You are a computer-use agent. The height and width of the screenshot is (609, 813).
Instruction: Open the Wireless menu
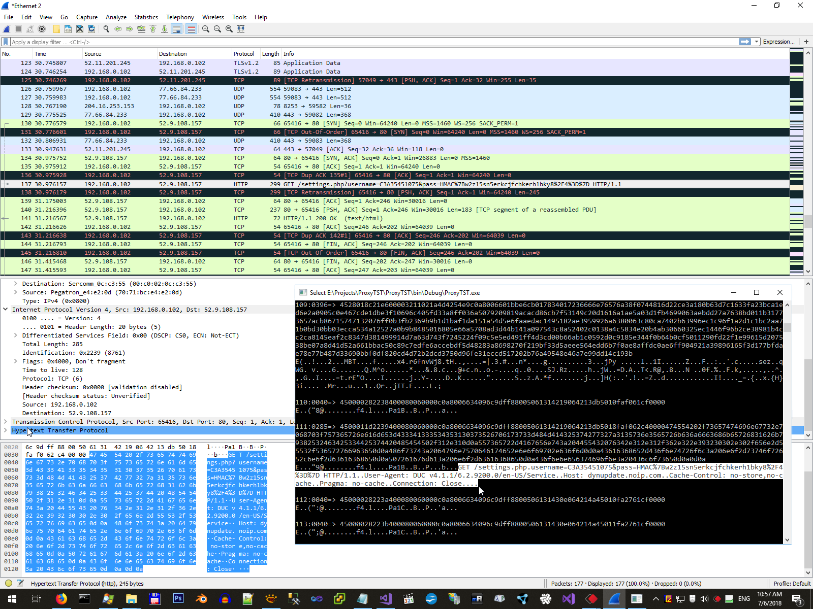coord(213,17)
